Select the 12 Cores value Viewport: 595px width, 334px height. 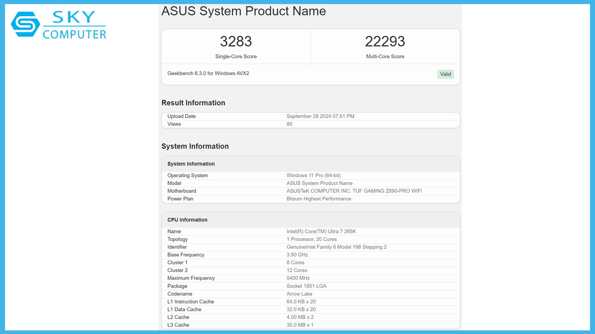coord(297,270)
